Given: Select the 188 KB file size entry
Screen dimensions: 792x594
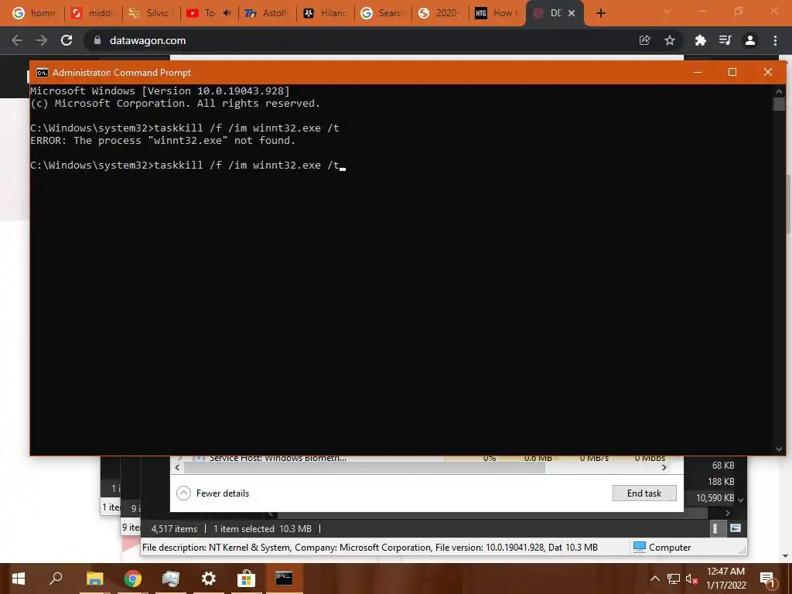Looking at the screenshot, I should (721, 481).
